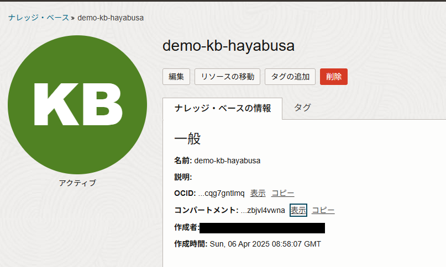446x267 pixels.
Task: Click the リソースの移動 button
Action: tap(227, 77)
